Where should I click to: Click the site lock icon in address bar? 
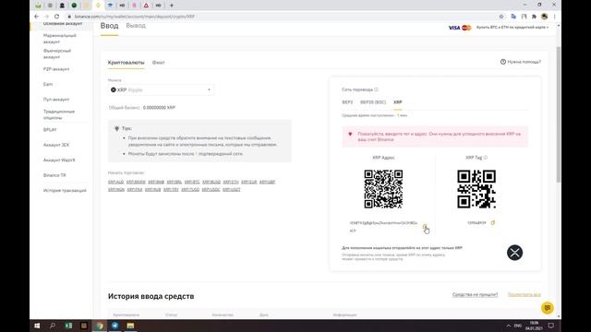pyautogui.click(x=69, y=17)
